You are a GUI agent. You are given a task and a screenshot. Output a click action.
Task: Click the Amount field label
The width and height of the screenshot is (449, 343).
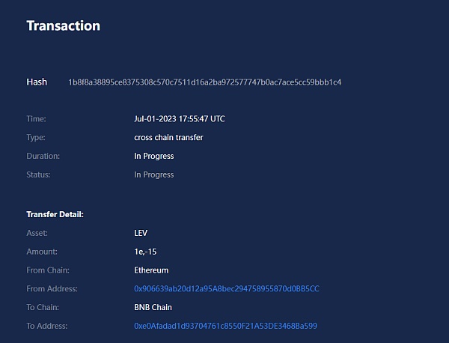(x=42, y=252)
